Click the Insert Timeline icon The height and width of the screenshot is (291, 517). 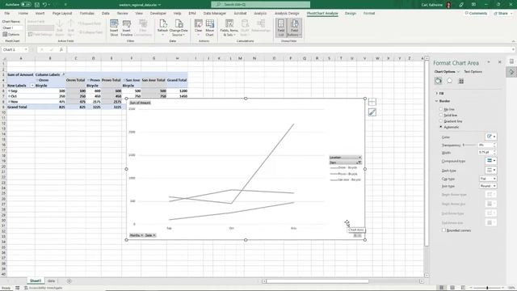pyautogui.click(x=126, y=27)
